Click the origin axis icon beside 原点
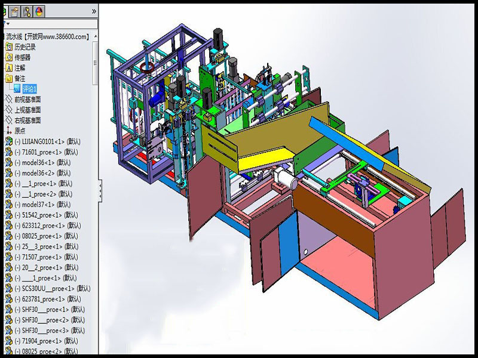Viewport: 478px width, 358px height. click(x=8, y=131)
